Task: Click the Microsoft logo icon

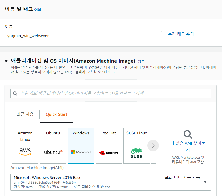Action: pyautogui.click(x=81, y=152)
